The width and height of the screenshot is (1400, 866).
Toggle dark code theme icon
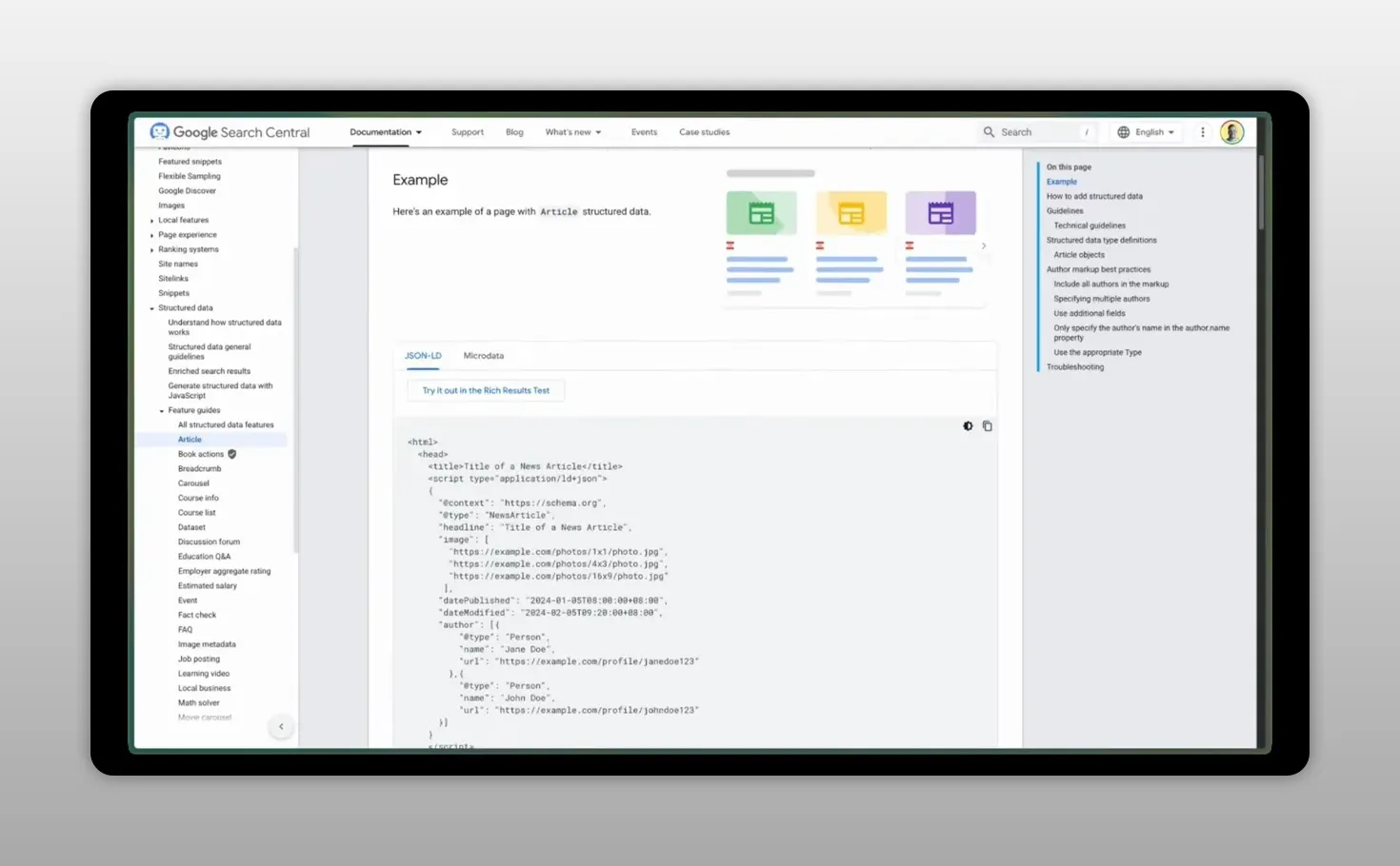968,426
